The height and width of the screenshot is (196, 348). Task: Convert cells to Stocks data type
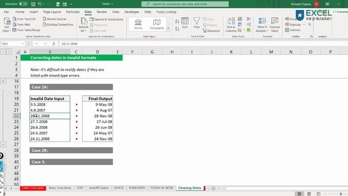tap(138, 24)
